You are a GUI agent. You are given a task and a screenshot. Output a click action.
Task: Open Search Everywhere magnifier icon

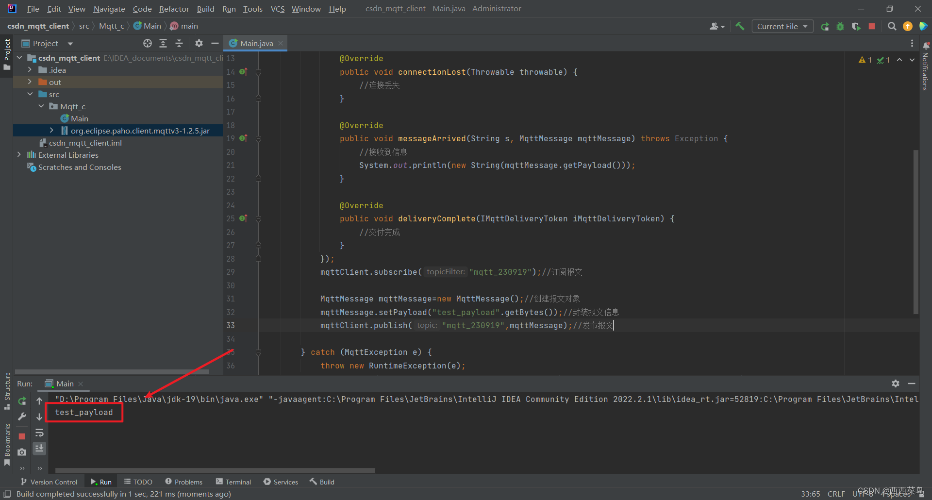click(x=892, y=26)
